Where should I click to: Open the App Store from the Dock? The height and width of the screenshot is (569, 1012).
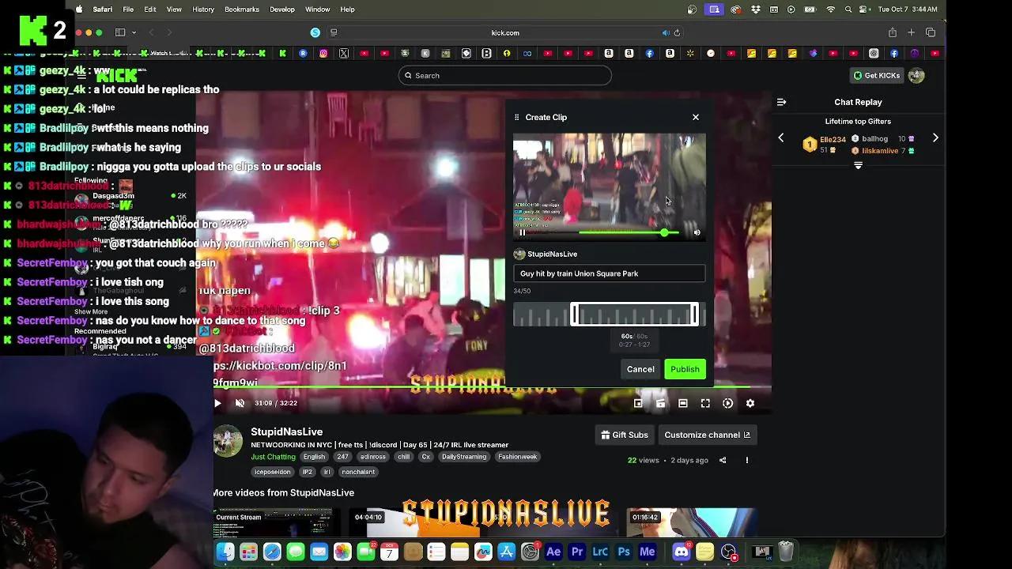tap(507, 552)
